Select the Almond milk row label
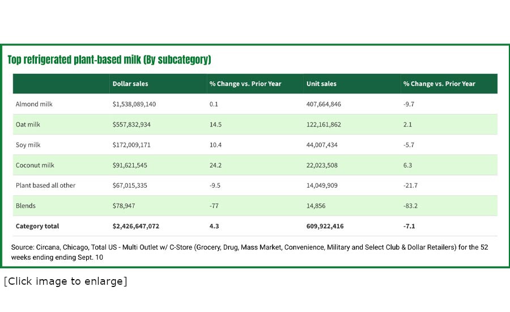 [34, 104]
